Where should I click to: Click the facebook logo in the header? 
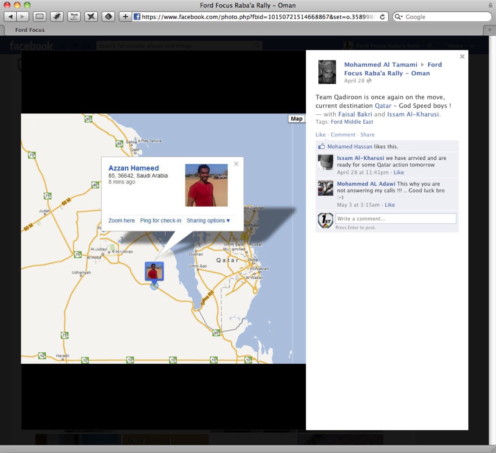(31, 46)
